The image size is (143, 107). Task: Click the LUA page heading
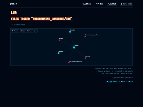point(14,13)
